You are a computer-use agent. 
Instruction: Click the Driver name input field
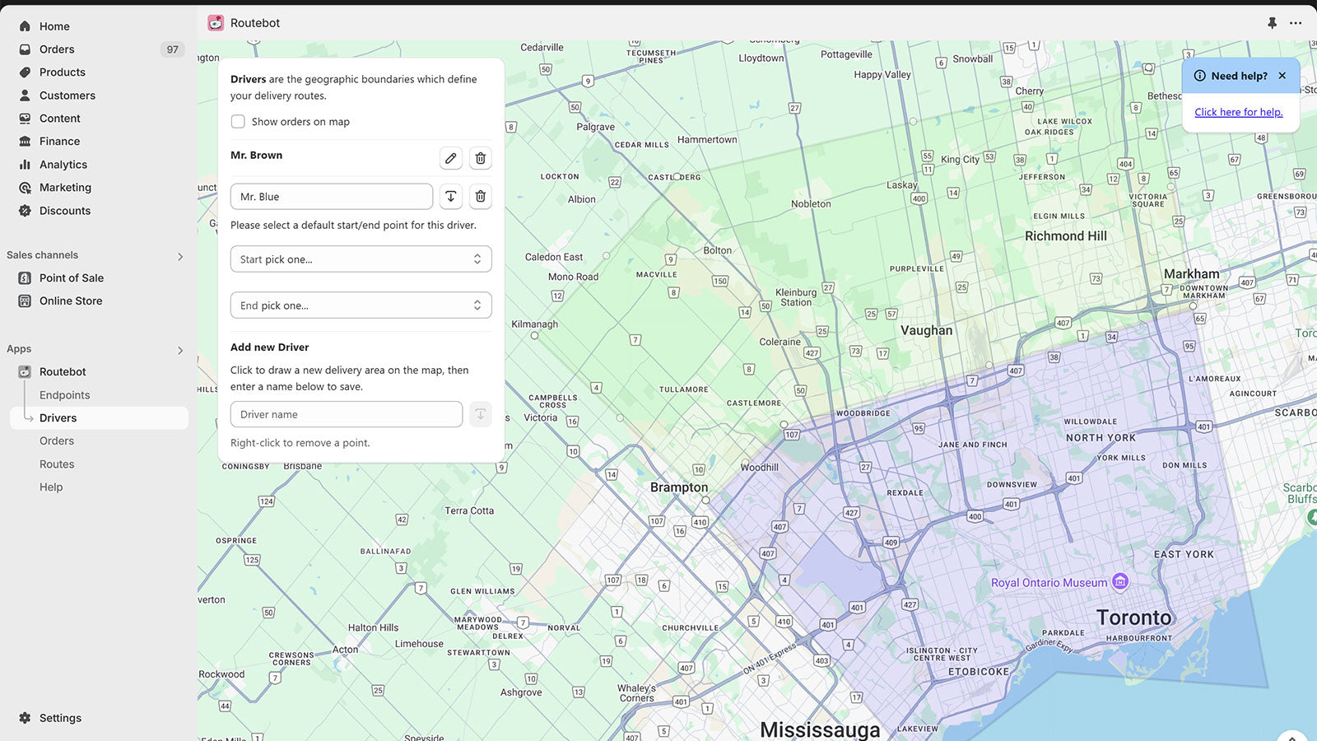[347, 414]
